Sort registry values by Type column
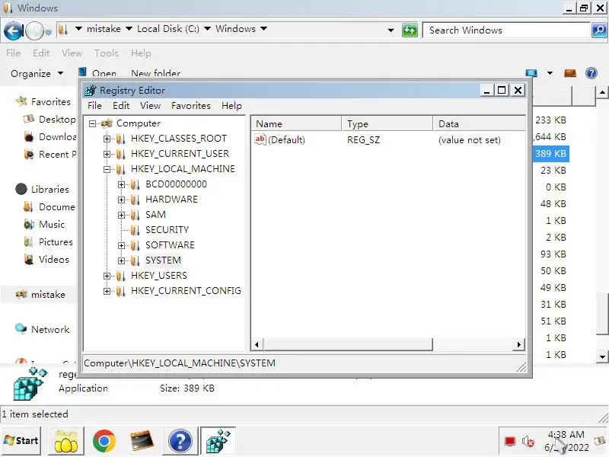609x457 pixels. [x=387, y=124]
